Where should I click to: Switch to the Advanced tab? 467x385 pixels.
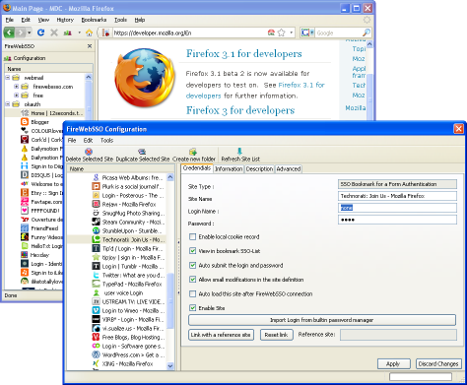(x=289, y=168)
